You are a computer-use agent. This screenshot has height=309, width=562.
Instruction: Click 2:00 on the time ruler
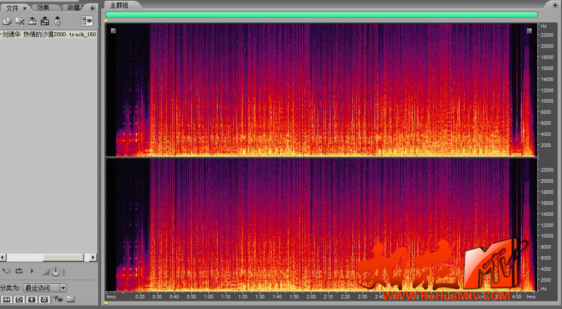[x=311, y=297]
